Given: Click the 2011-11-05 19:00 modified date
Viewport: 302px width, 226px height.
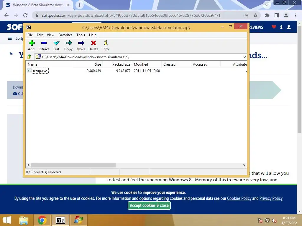Looking at the screenshot, I should coord(147,71).
